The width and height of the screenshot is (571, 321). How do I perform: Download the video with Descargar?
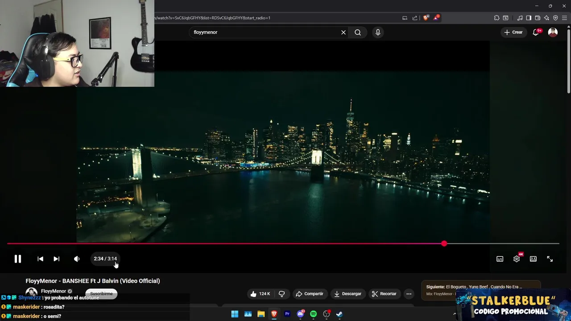pos(348,294)
